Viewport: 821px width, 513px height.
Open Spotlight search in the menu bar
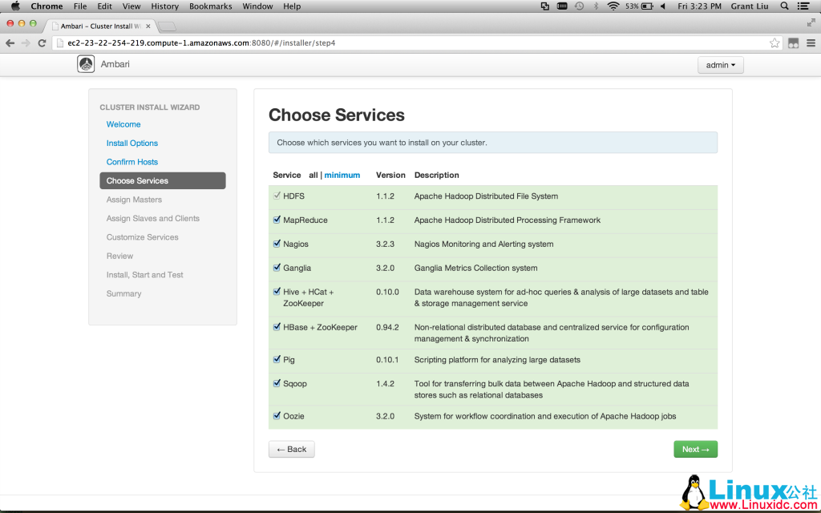[x=784, y=6]
